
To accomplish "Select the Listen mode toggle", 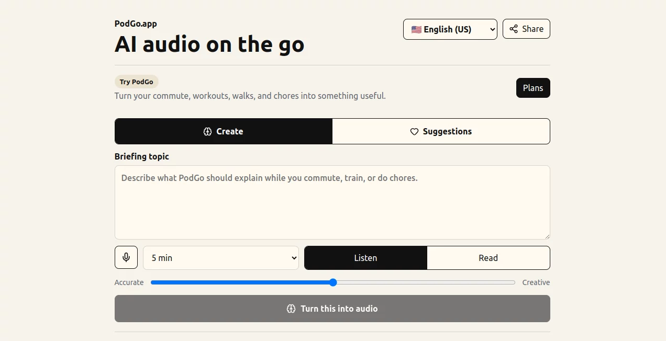I will click(365, 258).
